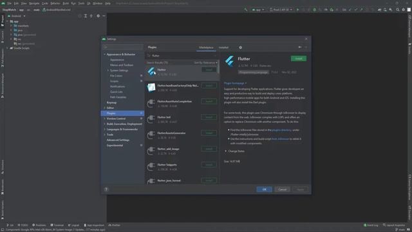The image size is (412, 232).
Task: Hide the Project panel with minus icon
Action: tap(104, 16)
